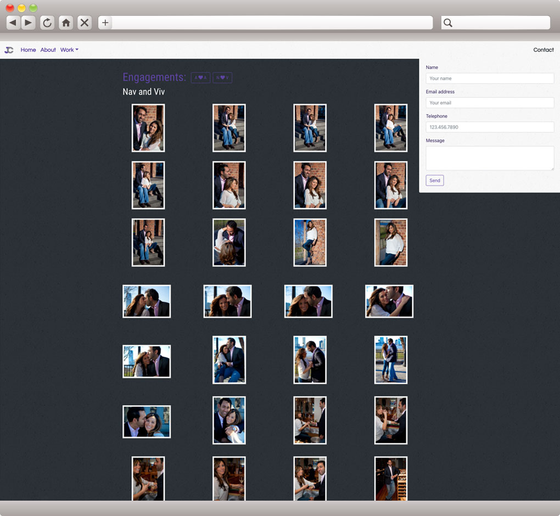This screenshot has width=560, height=516.
Task: Open the first photo thumbnail in the gallery
Action: (148, 128)
